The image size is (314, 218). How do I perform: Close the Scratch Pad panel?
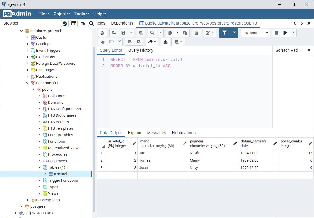[x=309, y=50]
